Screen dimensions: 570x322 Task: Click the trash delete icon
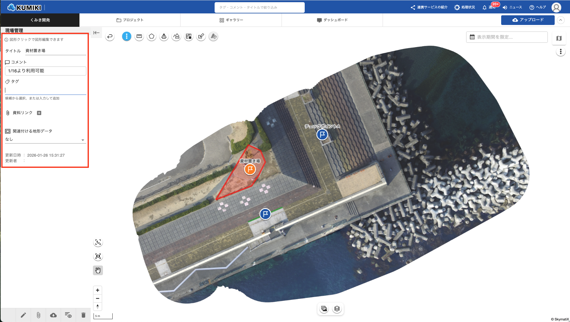(83, 315)
